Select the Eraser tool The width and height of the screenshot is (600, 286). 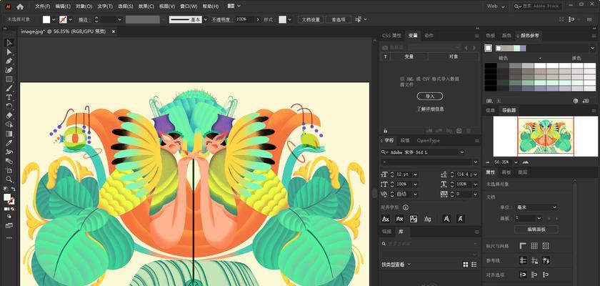(x=9, y=115)
